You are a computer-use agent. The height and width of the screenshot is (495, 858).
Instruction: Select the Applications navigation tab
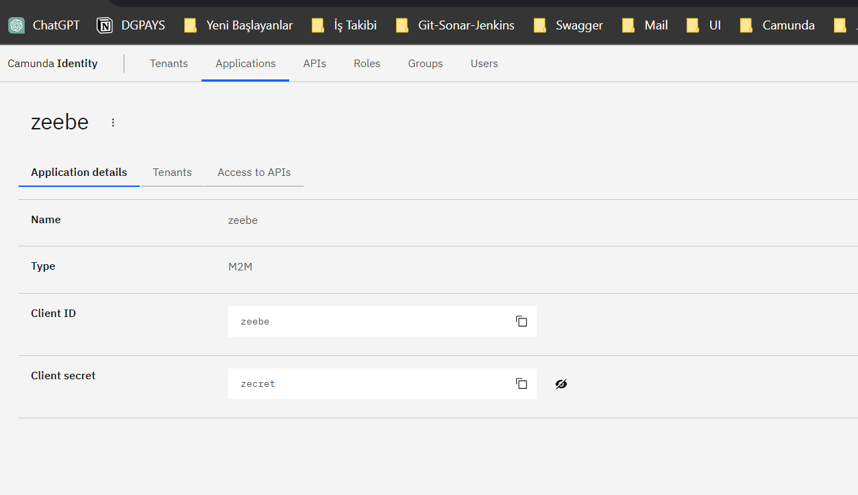pos(245,64)
